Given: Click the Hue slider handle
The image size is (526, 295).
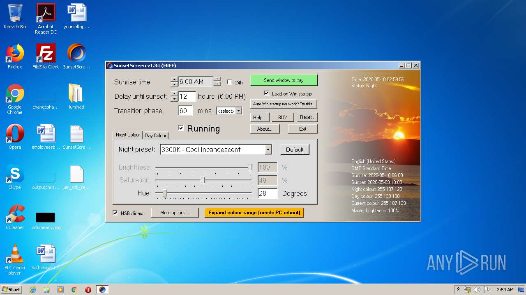Looking at the screenshot, I should point(165,193).
